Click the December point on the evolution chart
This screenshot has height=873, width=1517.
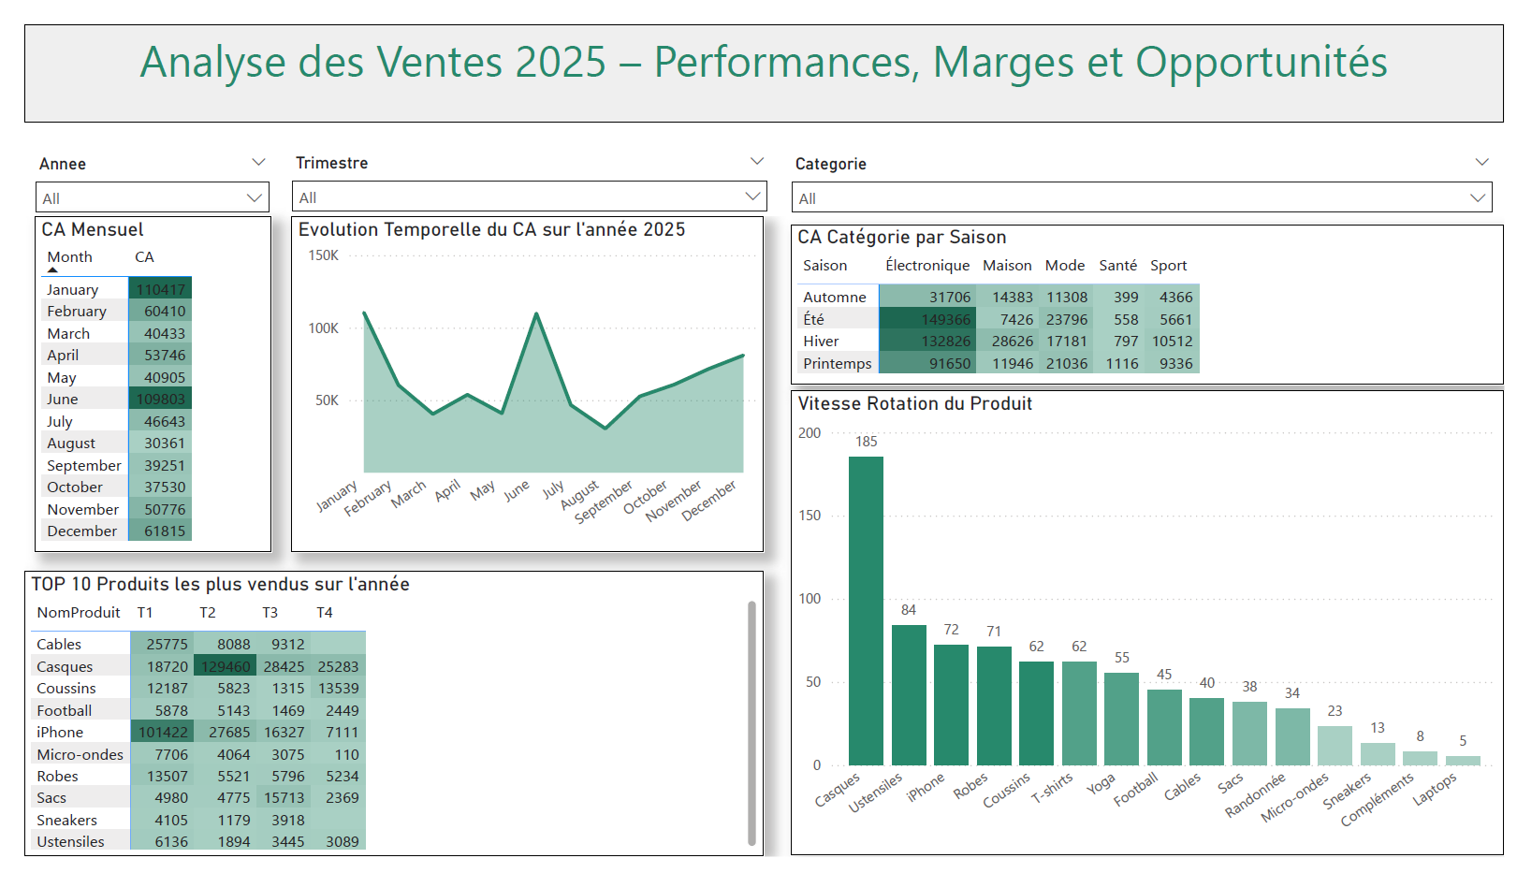(742, 355)
